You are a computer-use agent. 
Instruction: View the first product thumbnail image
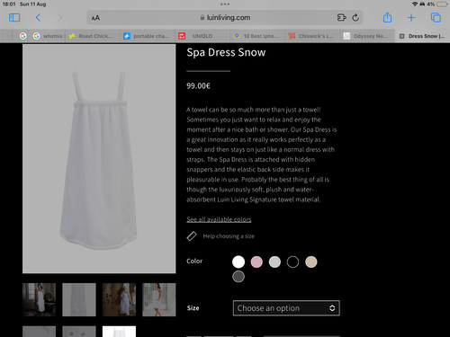(39, 299)
